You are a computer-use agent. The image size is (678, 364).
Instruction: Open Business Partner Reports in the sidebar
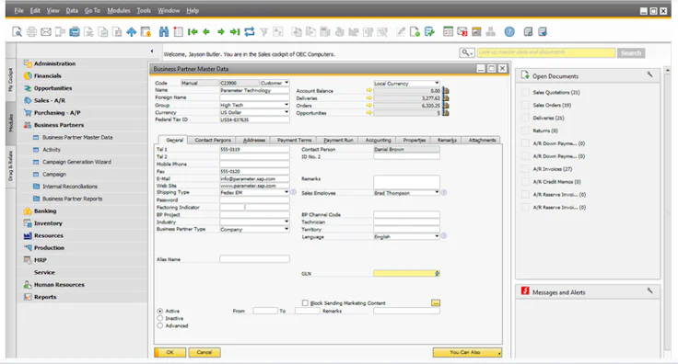coord(73,199)
